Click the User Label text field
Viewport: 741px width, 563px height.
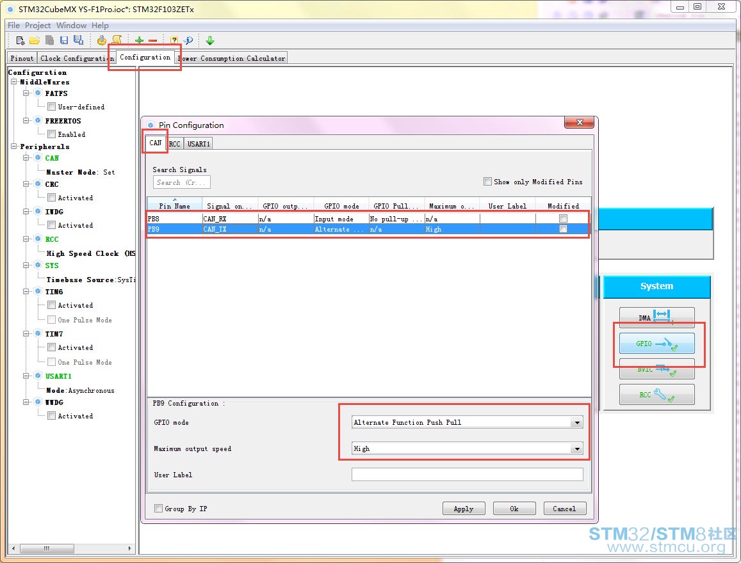[467, 474]
